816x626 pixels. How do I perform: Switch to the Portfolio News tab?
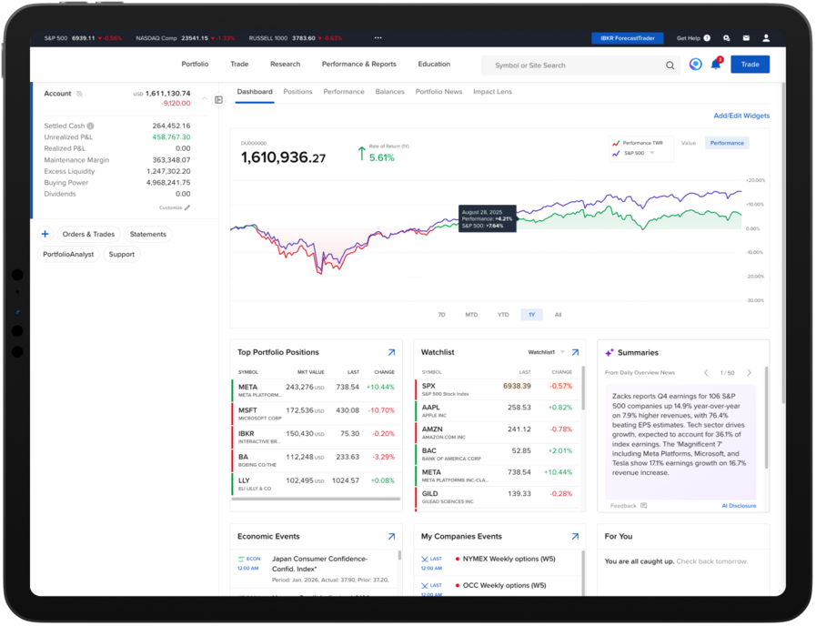[438, 92]
